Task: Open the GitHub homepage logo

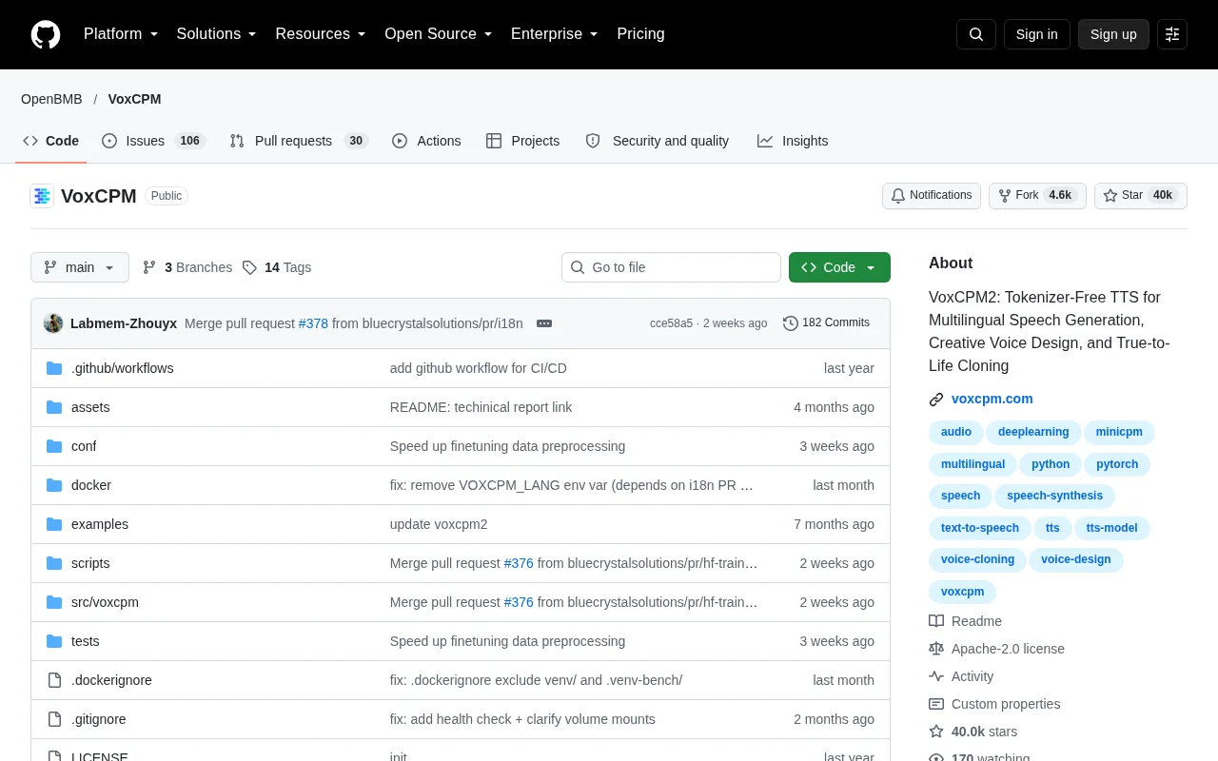Action: pos(46,34)
